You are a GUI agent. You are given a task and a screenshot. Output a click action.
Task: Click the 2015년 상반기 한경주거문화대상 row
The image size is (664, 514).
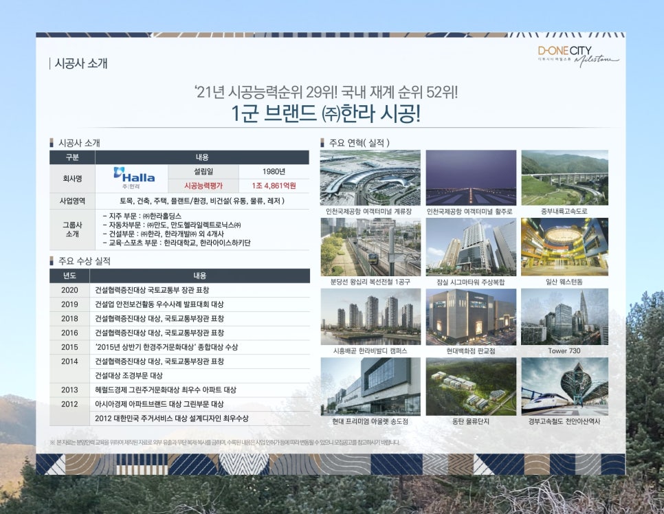[x=200, y=347]
